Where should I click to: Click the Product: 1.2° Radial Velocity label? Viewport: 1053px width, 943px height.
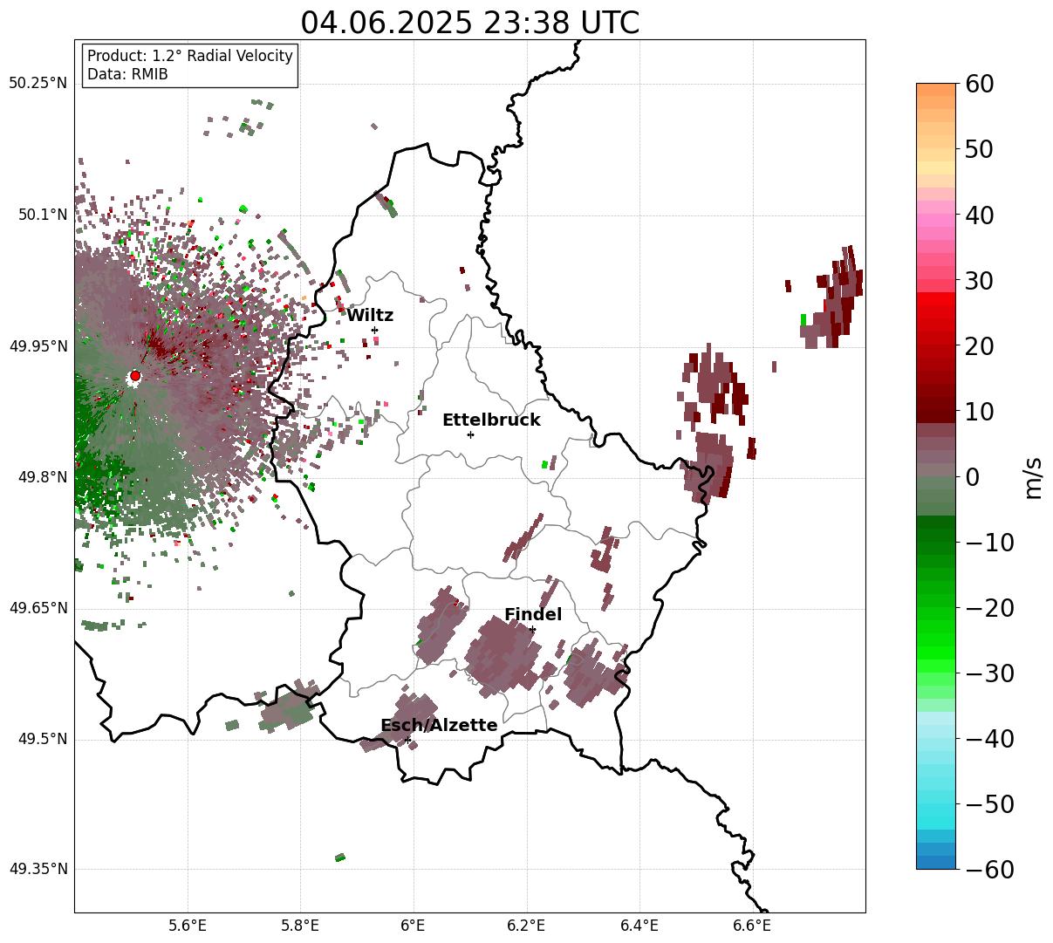(x=190, y=56)
